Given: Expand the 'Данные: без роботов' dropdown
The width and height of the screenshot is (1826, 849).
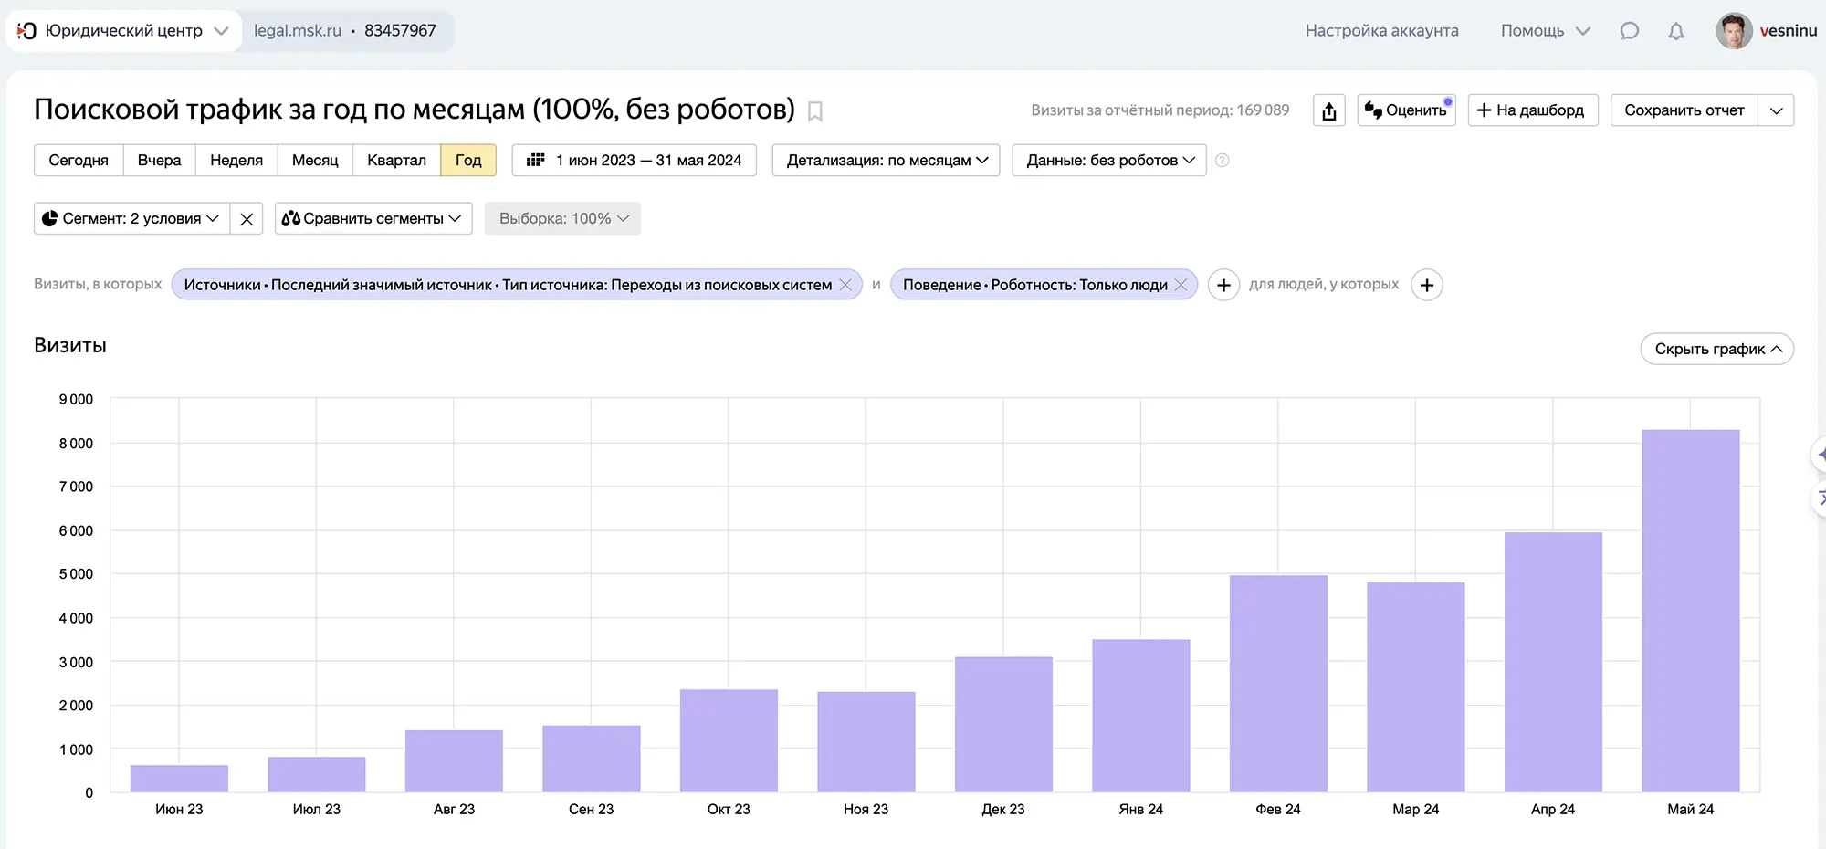Looking at the screenshot, I should click(x=1108, y=161).
